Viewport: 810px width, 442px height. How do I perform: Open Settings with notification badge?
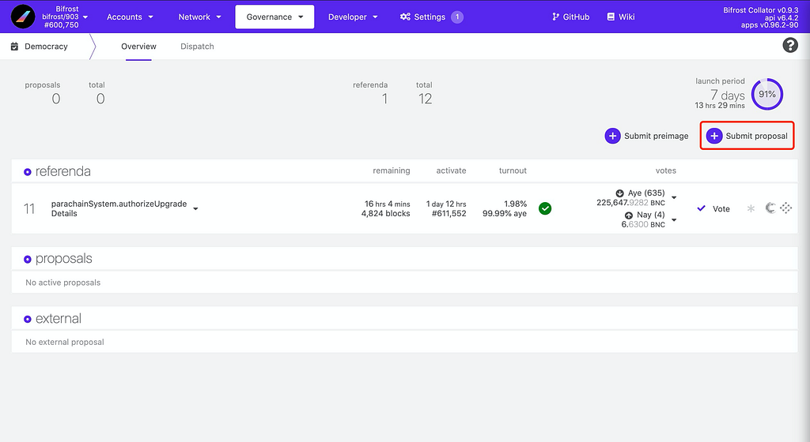coord(431,17)
